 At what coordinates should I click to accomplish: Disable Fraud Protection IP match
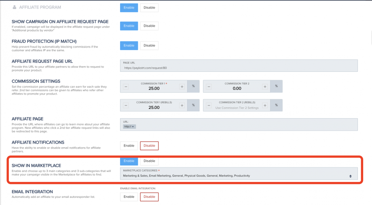[149, 46]
